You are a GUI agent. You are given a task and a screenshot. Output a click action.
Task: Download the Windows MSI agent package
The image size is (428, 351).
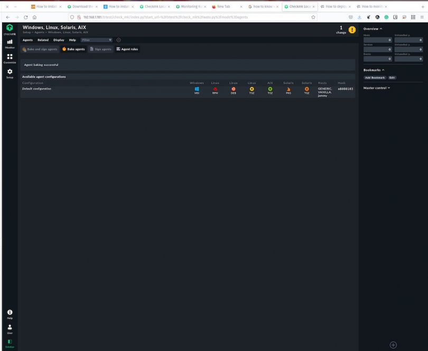point(196,89)
